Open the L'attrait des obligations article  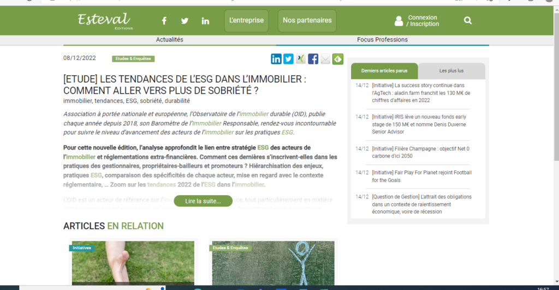click(422, 204)
